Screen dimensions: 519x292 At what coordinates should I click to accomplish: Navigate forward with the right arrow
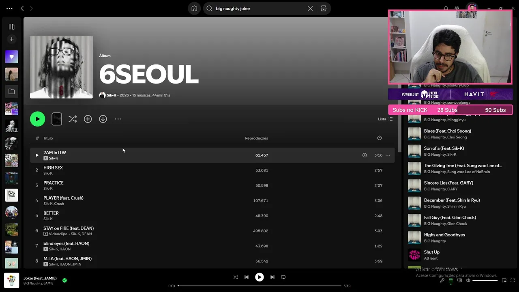point(31,8)
